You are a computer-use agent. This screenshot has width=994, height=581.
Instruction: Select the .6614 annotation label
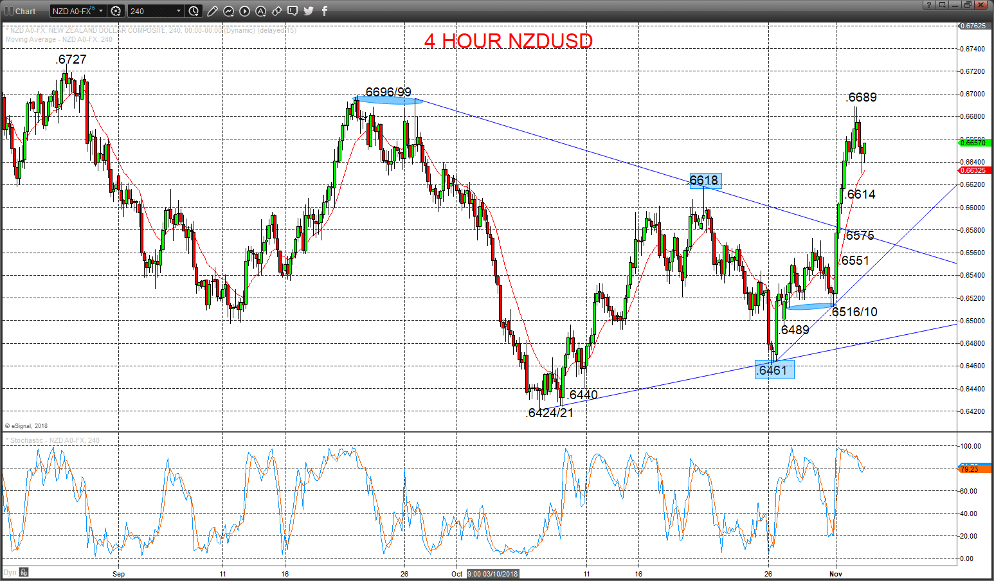tap(860, 194)
